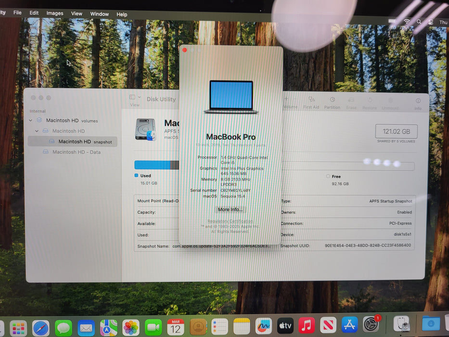
Task: Select Macintosh HD snapshot in sidebar
Action: (73, 142)
